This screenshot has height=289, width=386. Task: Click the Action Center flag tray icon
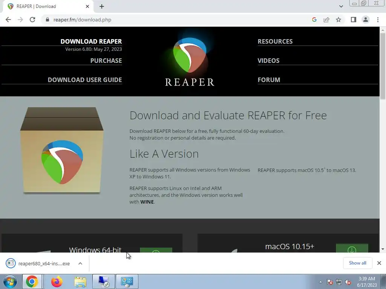[x=329, y=282]
